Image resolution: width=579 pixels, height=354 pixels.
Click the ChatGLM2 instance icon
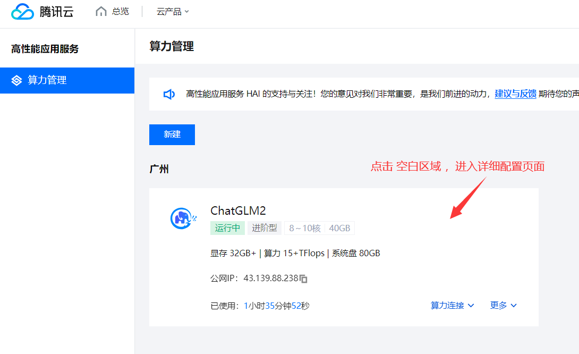pyautogui.click(x=183, y=218)
